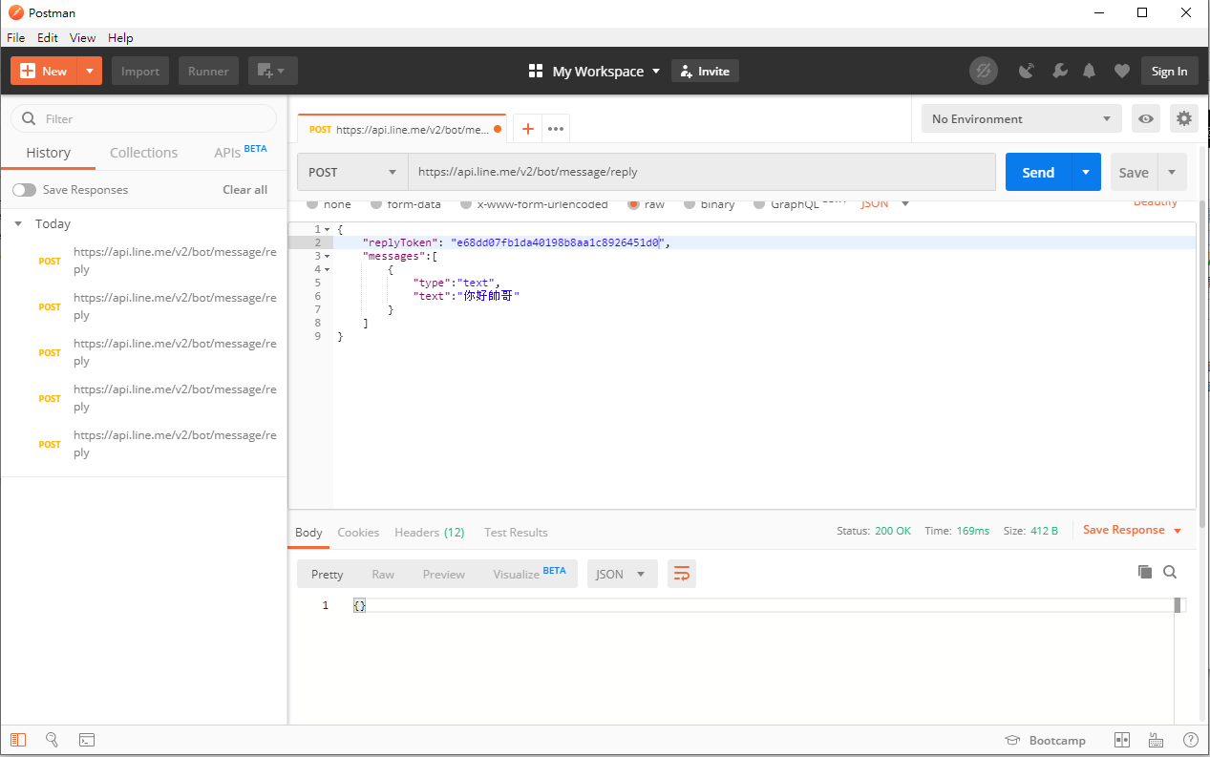Screen dimensions: 1210x757
Task: Switch response view to Visualize
Action: coord(529,574)
